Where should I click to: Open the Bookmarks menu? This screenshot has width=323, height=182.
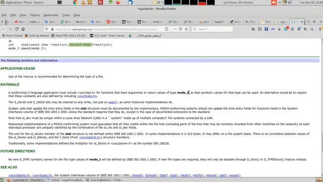point(51,15)
